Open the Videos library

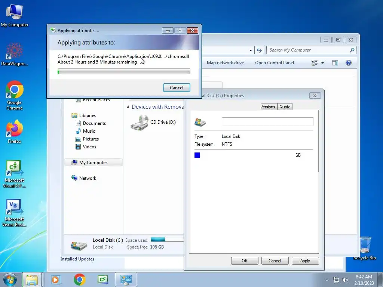coord(86,146)
